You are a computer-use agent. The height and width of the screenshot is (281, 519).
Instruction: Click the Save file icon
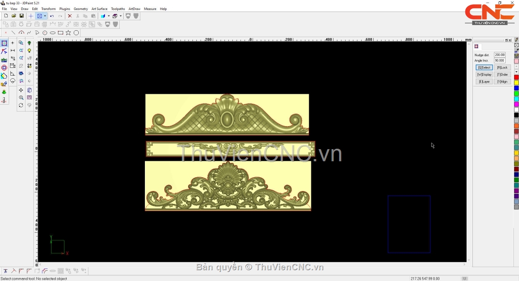tap(22, 16)
